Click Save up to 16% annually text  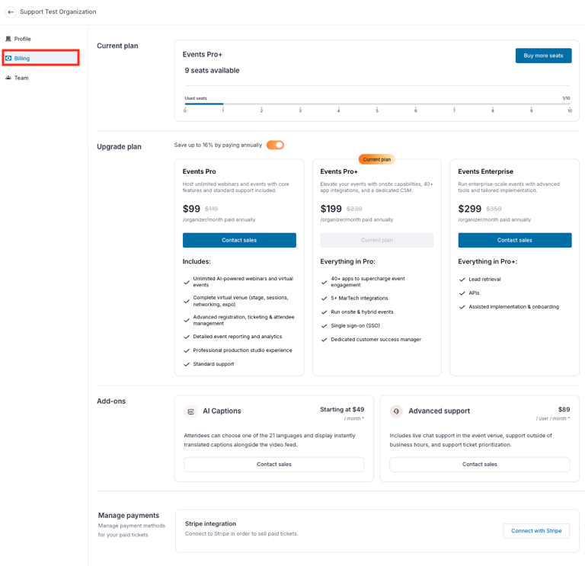218,145
